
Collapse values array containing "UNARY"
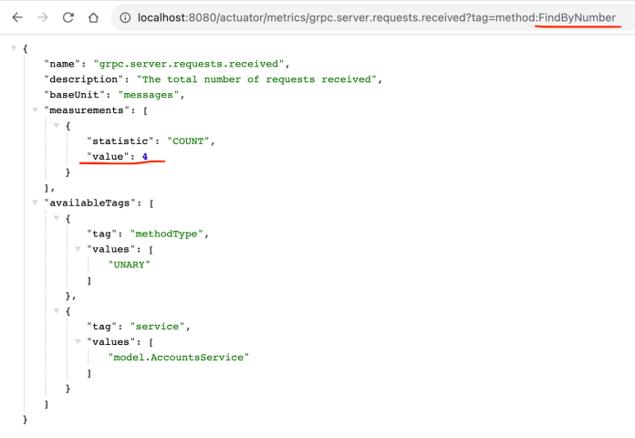coord(78,249)
